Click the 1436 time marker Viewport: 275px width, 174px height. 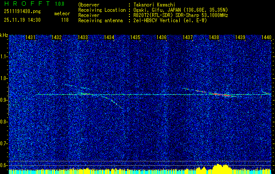[x=161, y=37]
